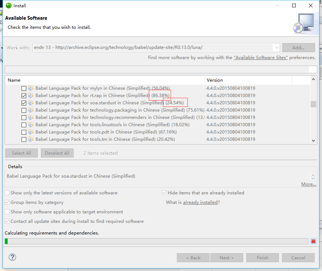Select the tools.tm Chinese language pack row
Image resolution: width=322 pixels, height=271 pixels.
coord(158,139)
